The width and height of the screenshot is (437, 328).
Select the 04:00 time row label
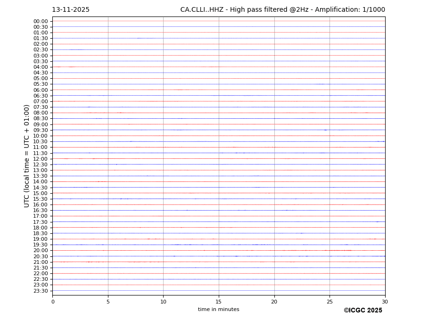coord(41,67)
